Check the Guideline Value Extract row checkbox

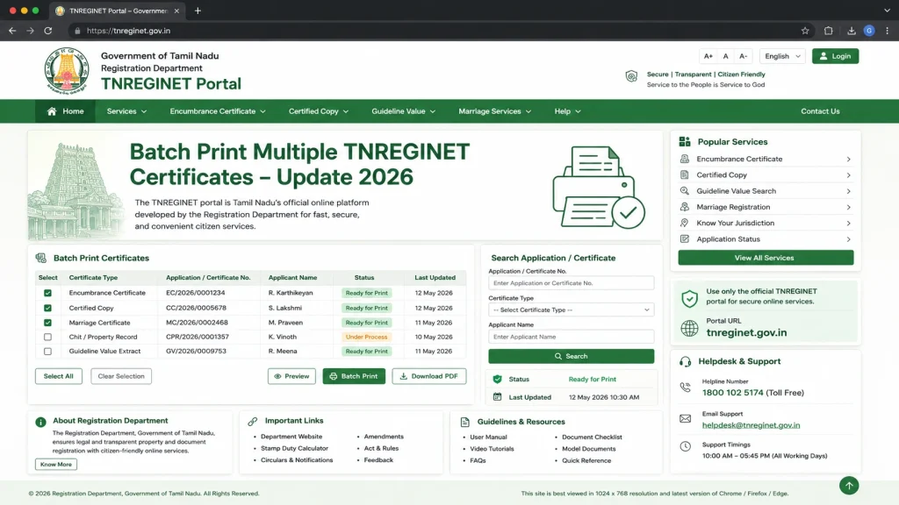[47, 352]
